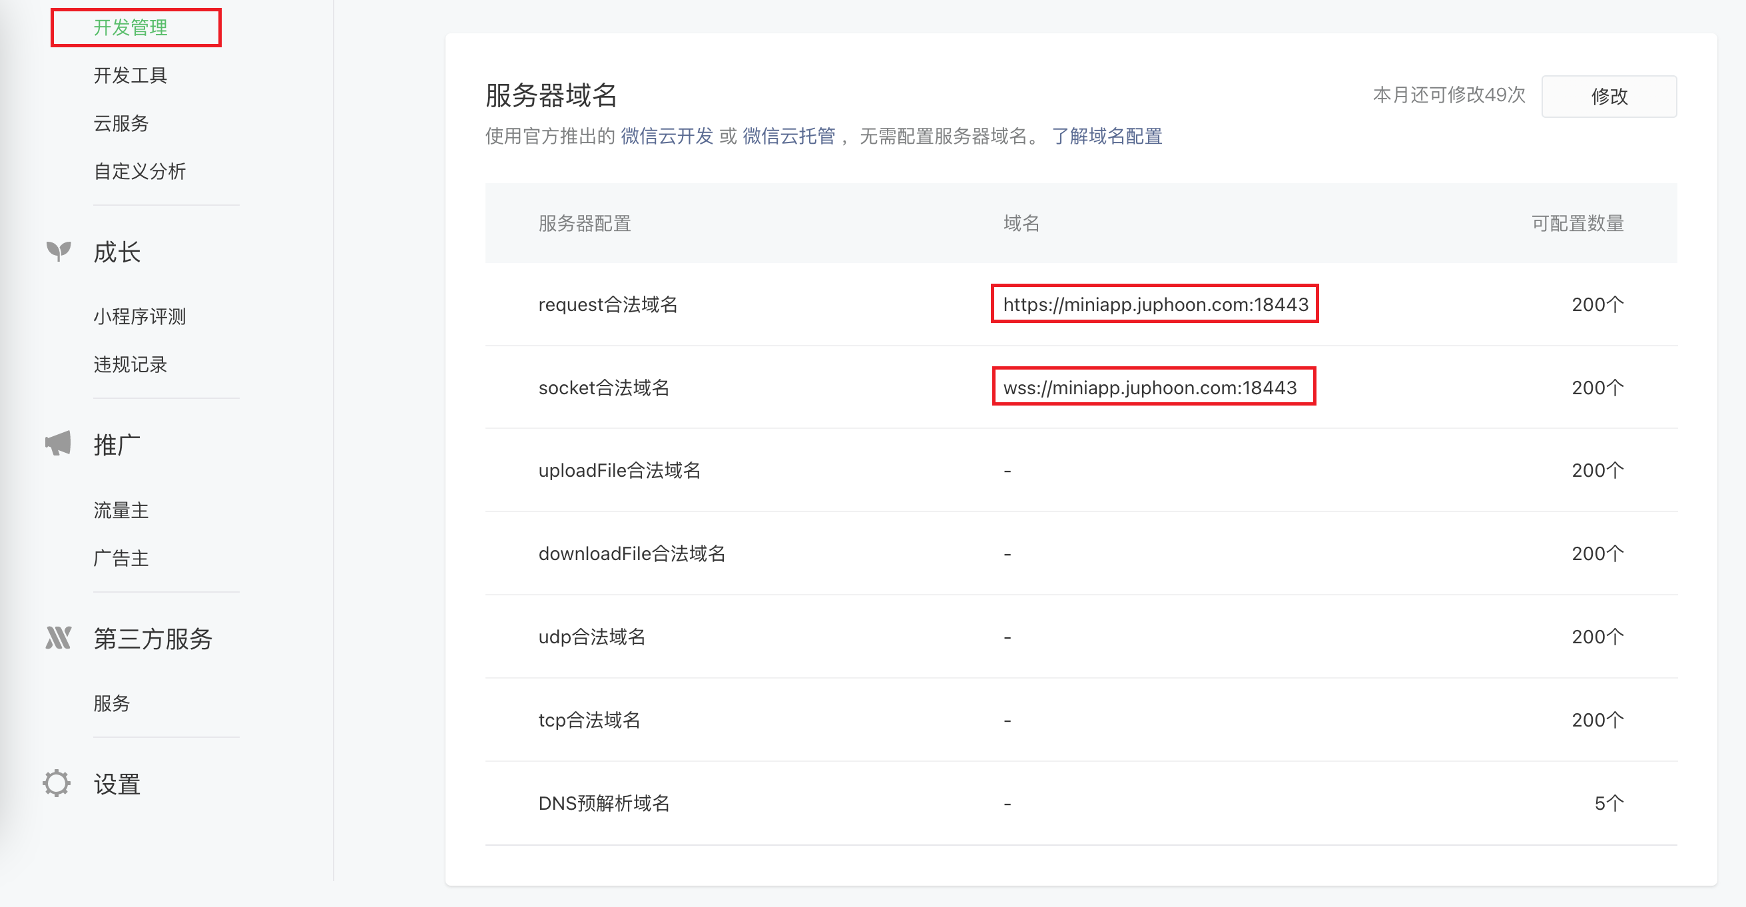
Task: Click the 服务器配置 column header
Action: (x=585, y=223)
